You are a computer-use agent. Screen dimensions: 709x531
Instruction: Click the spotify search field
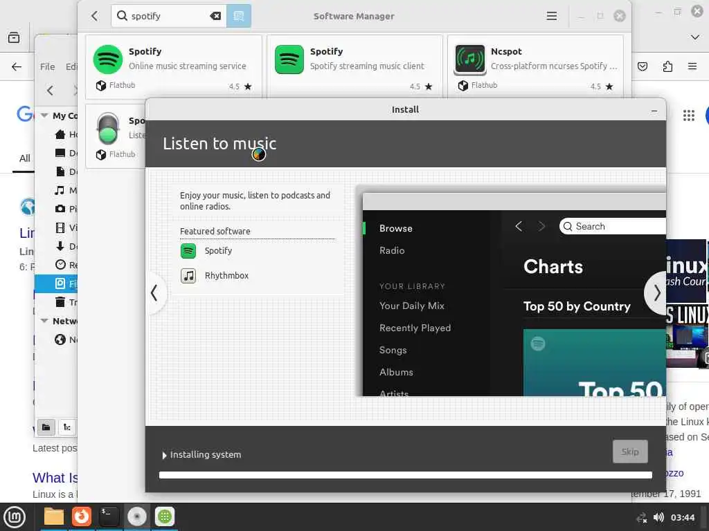click(170, 17)
